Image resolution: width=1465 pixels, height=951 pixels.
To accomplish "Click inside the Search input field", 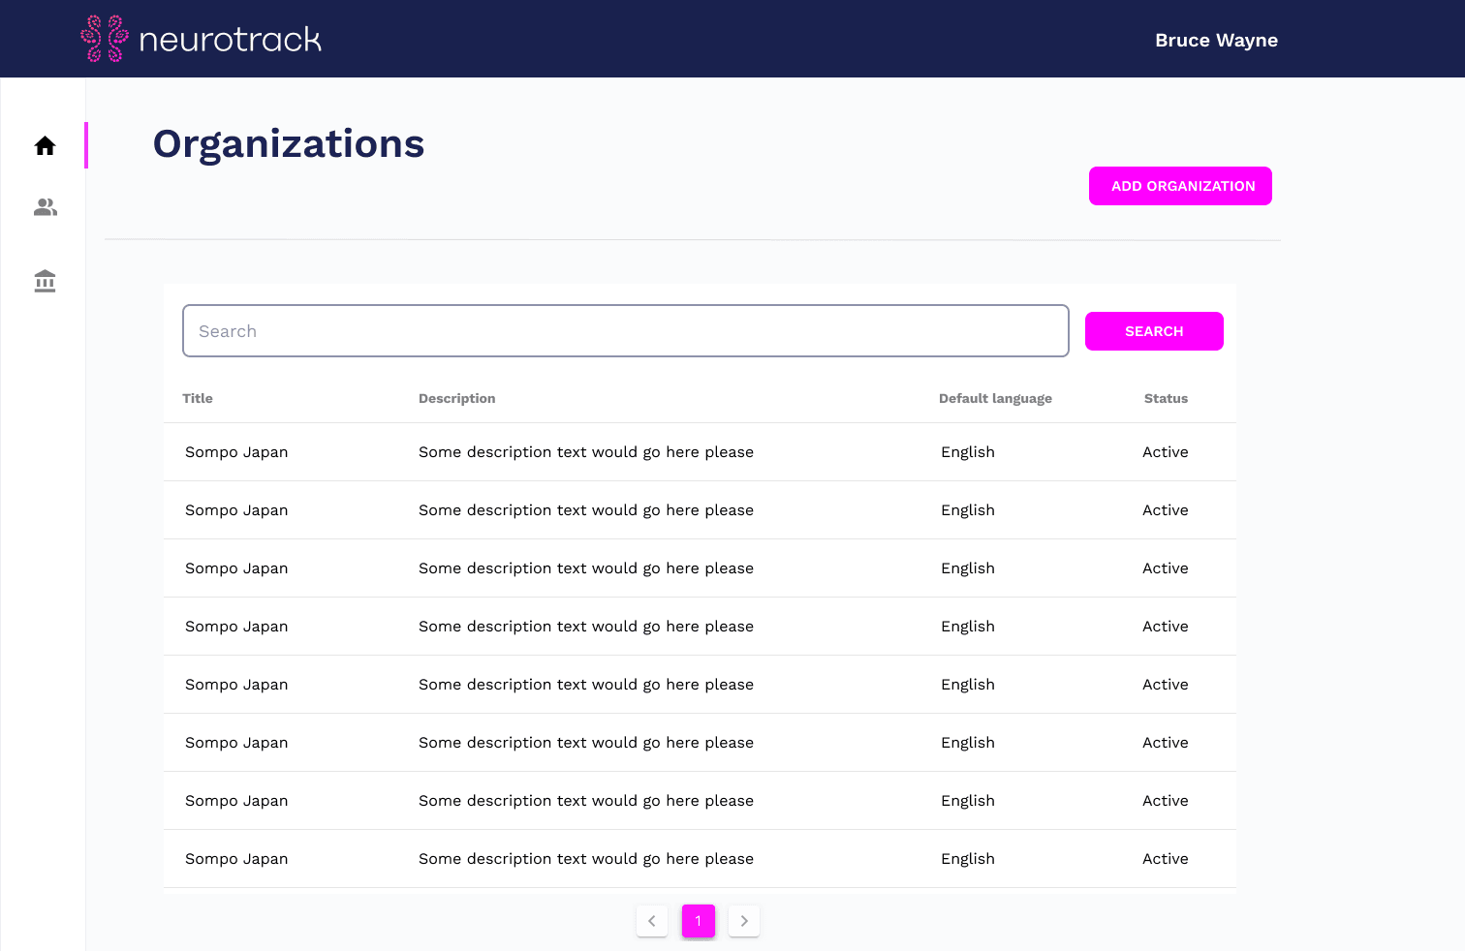I will pyautogui.click(x=625, y=330).
